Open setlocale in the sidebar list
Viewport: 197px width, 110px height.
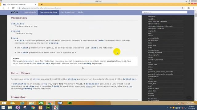coord(152,81)
